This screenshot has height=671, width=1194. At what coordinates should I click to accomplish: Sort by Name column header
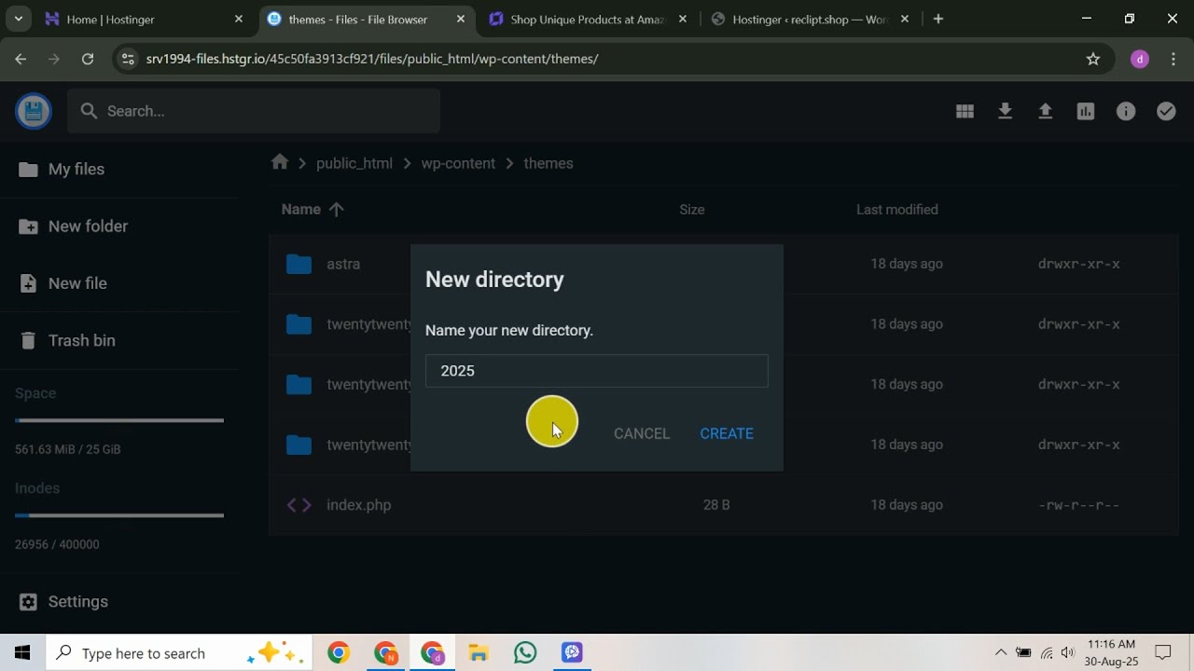(301, 210)
